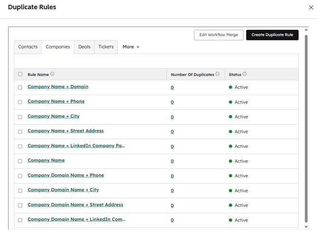Click the vertical scrollbar thumb
Image resolution: width=318 pixels, height=239 pixels.
coord(306,129)
